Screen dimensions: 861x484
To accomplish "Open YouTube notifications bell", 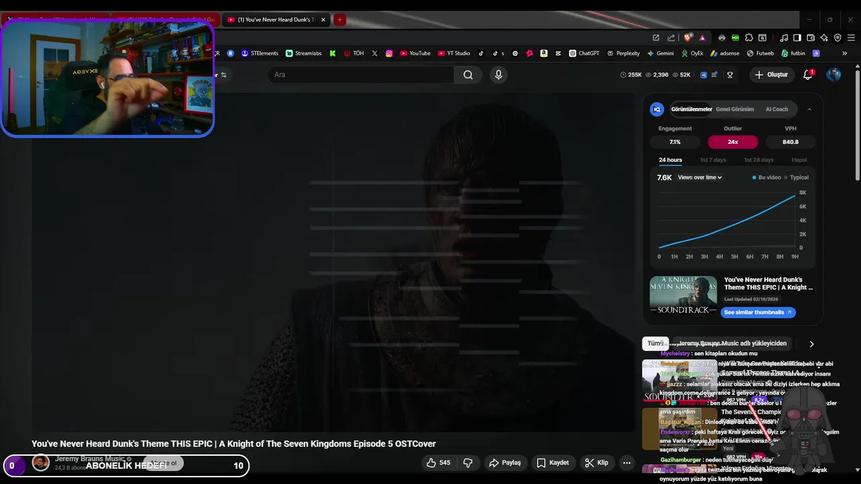I will click(x=809, y=75).
